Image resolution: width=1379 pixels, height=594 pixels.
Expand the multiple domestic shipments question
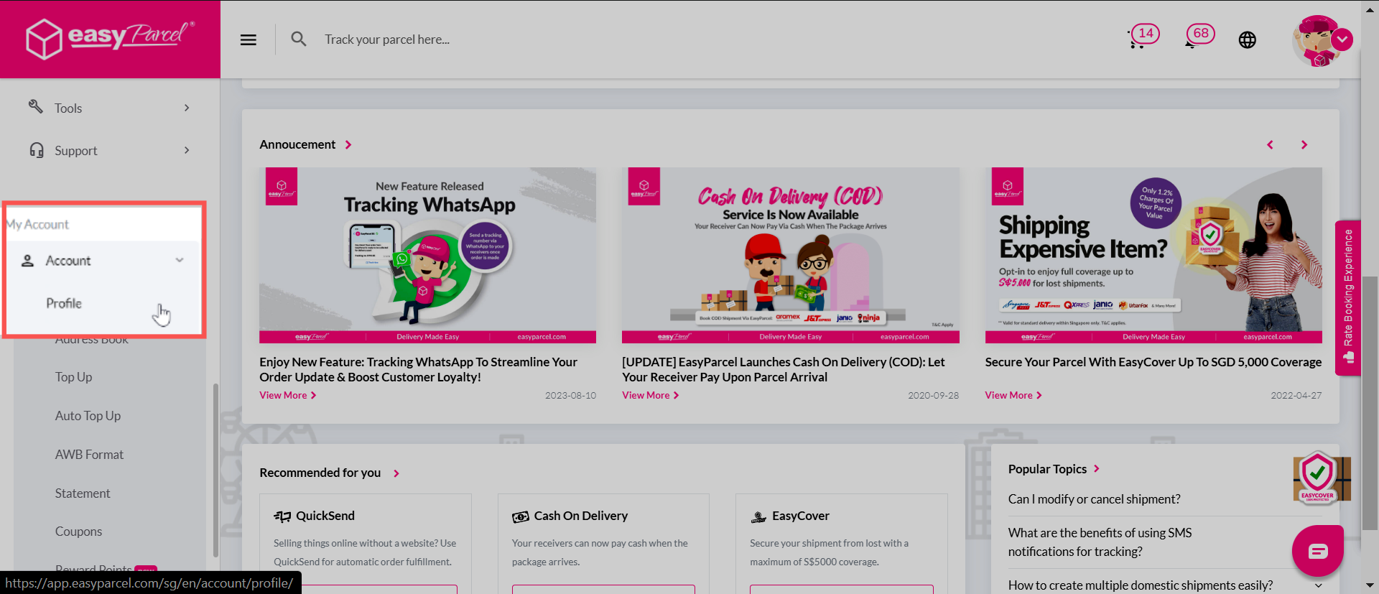1319,585
